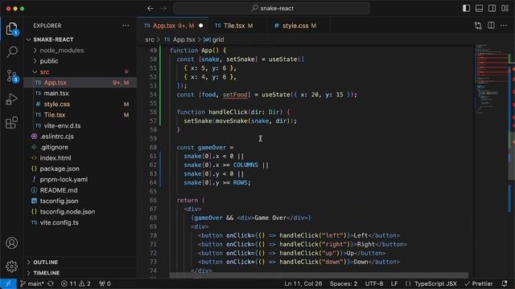Open Tile.tsx in the explorer tree
The height and width of the screenshot is (289, 515).
[80, 115]
